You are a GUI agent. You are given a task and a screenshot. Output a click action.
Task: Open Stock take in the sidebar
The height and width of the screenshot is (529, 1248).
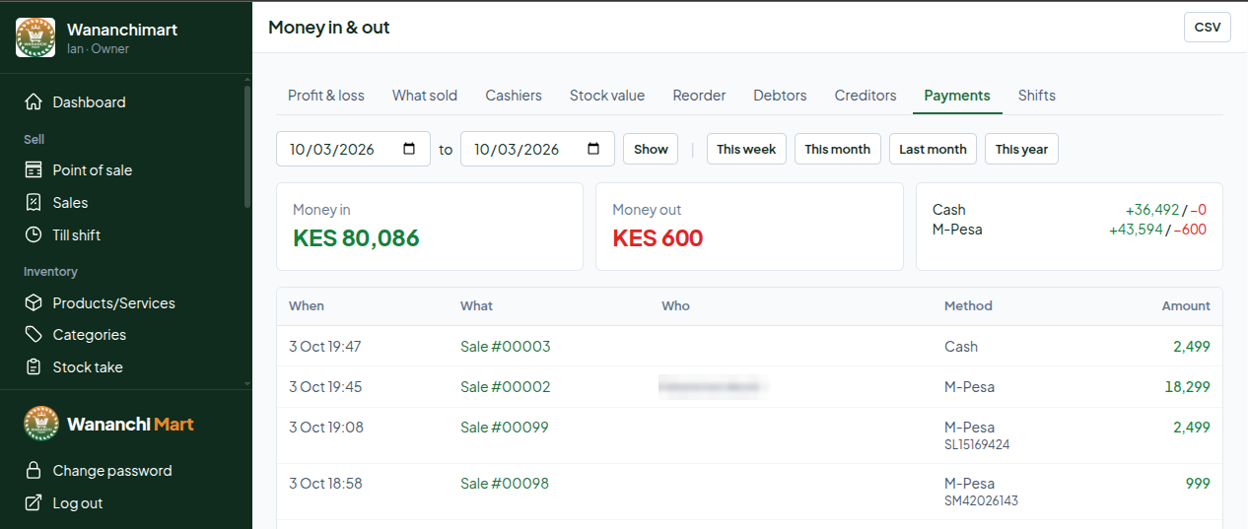pyautogui.click(x=88, y=367)
